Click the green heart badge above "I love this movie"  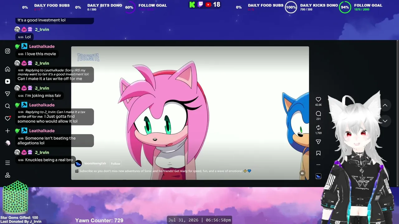point(17,46)
